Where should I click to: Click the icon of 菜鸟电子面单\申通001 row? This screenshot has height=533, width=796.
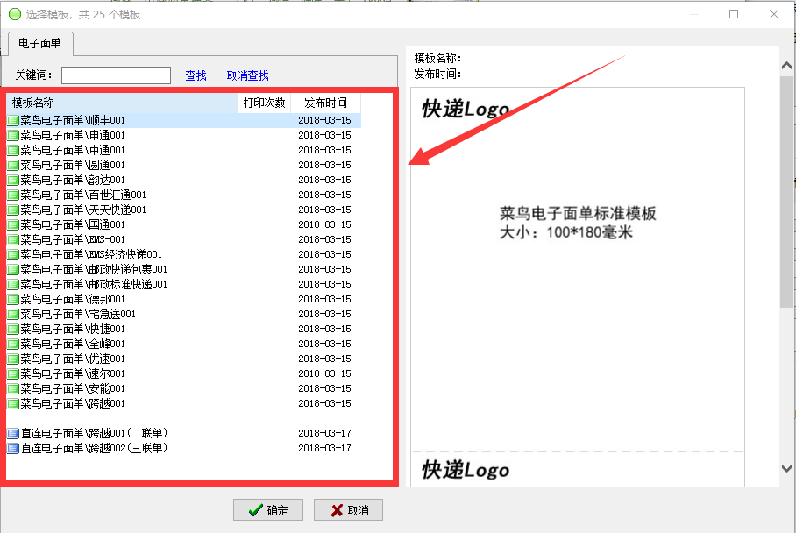pyautogui.click(x=13, y=136)
